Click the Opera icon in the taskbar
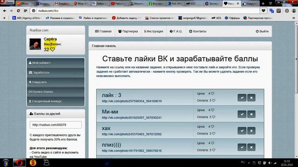Image resolution: width=298 pixels, height=167 pixels. (x=19, y=163)
